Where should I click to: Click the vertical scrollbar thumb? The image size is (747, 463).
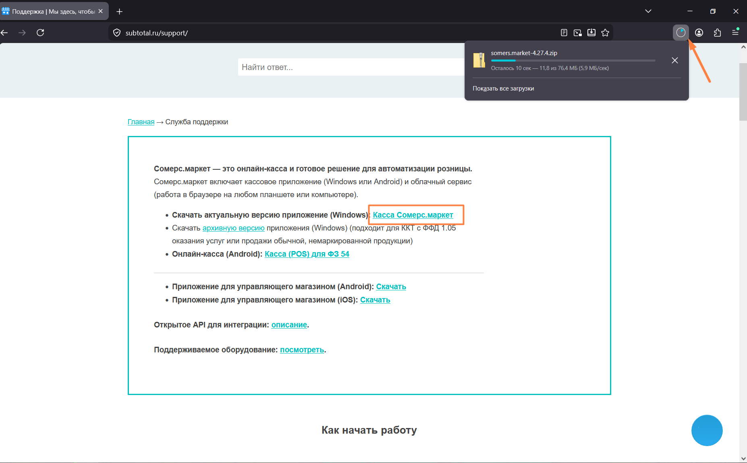point(743,92)
